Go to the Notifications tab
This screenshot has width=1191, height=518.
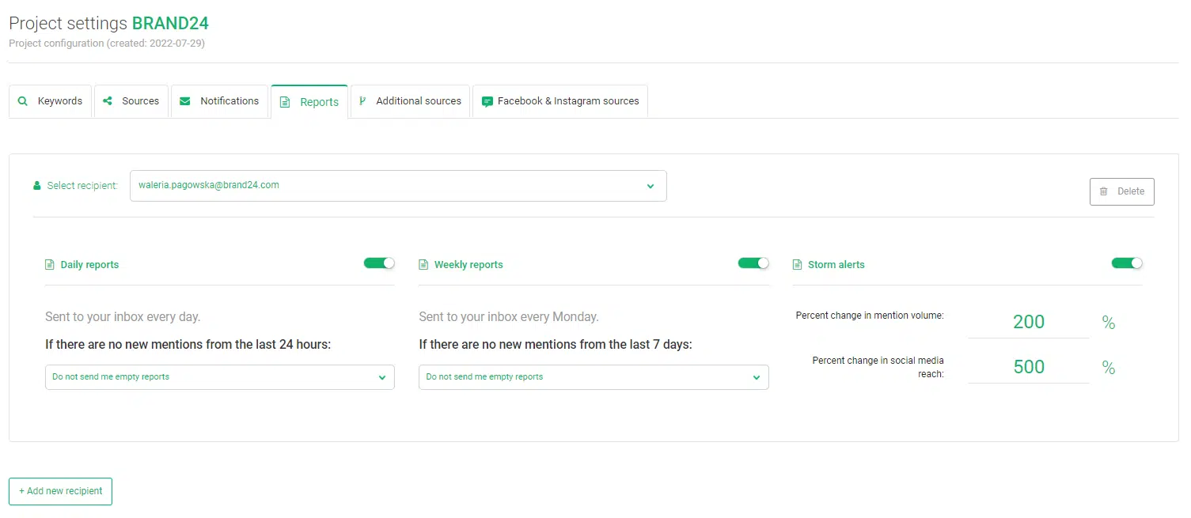220,101
